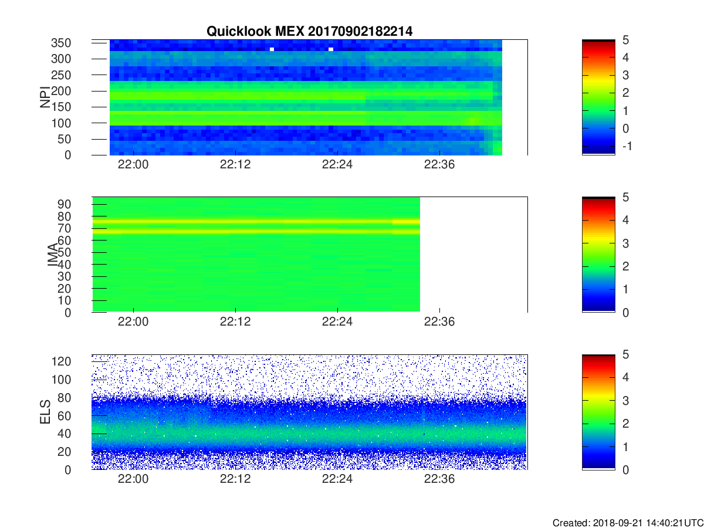Select the ELS y-axis label
704x528 pixels.
pyautogui.click(x=45, y=412)
